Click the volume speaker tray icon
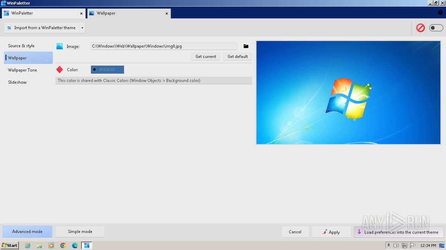The height and width of the screenshot is (250, 446). pos(396,245)
